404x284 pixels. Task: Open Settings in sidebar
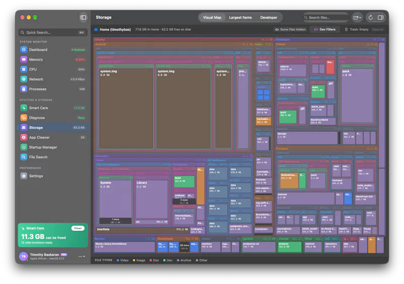coord(53,176)
